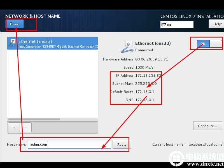Viewport: 224px width, 168px height.
Task: Click the horizontal scrollbar under device list
Action: [34, 119]
